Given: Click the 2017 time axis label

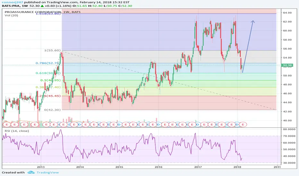Looking at the screenshot, I should coord(198,167).
